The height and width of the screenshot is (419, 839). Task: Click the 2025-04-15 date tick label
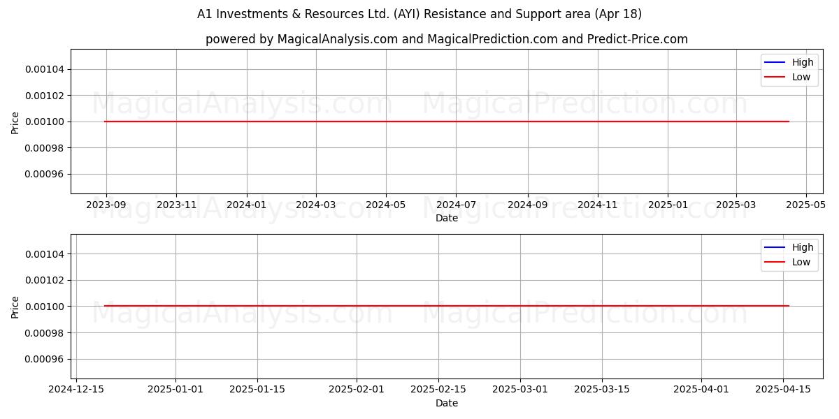coord(783,390)
